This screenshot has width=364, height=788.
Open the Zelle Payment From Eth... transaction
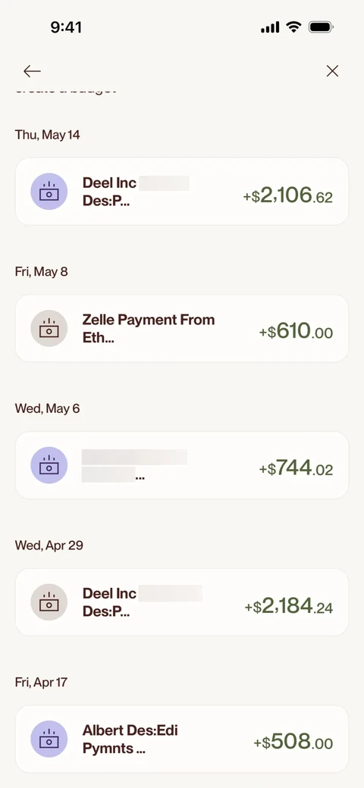coord(182,328)
